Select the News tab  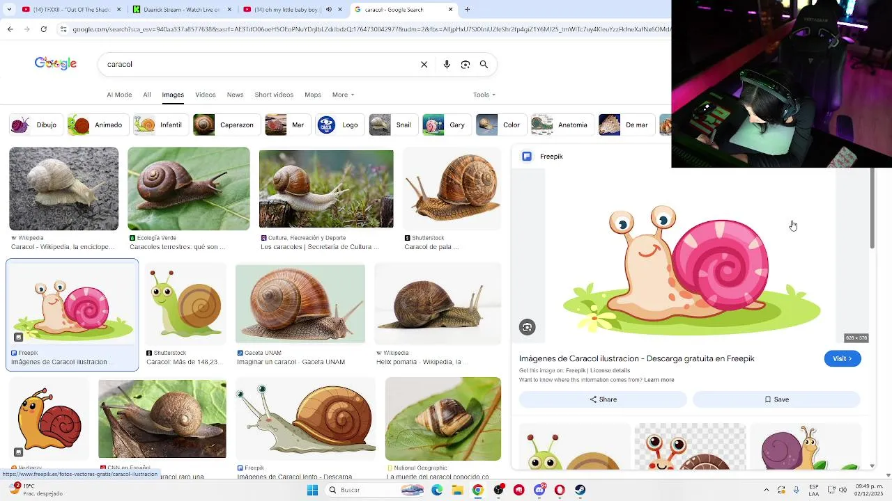pyautogui.click(x=235, y=95)
